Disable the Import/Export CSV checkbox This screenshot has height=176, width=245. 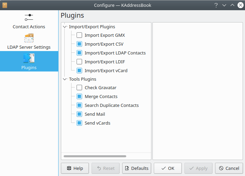(x=79, y=44)
